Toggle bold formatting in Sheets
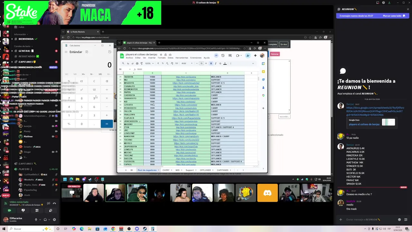The image size is (412, 232). pyautogui.click(x=211, y=63)
